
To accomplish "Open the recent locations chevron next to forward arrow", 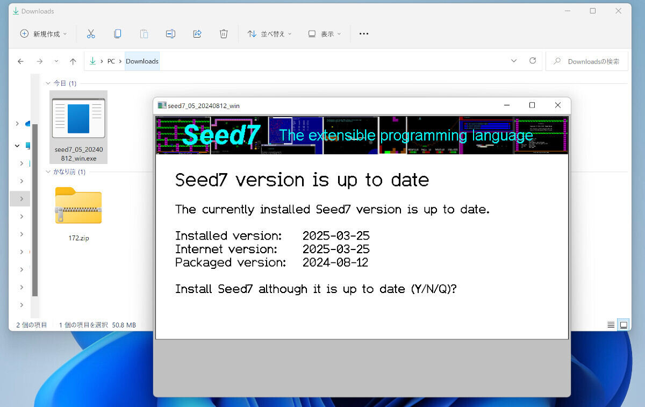I will (x=56, y=61).
